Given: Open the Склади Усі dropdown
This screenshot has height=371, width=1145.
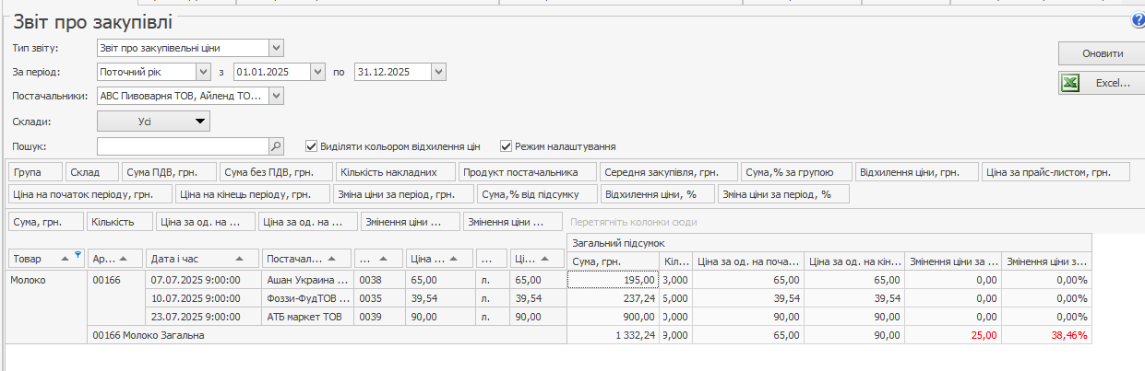Looking at the screenshot, I should pyautogui.click(x=153, y=121).
